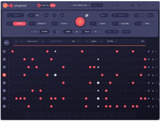
Task: Click the ALL tracks button
Action: coord(7,43)
